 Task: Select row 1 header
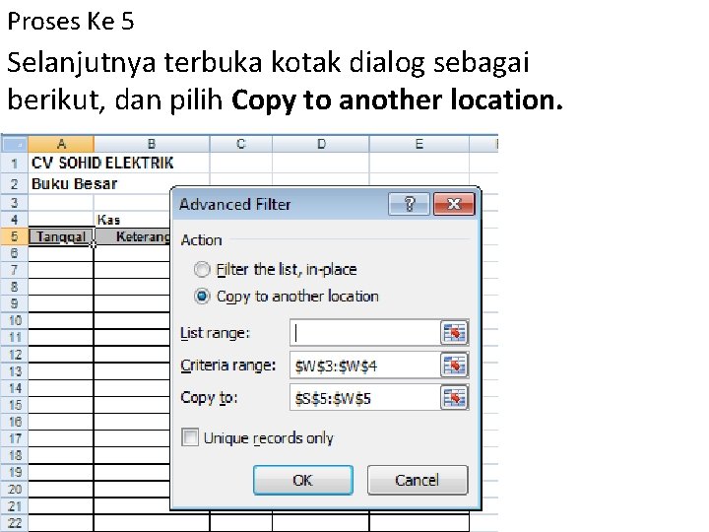15,163
